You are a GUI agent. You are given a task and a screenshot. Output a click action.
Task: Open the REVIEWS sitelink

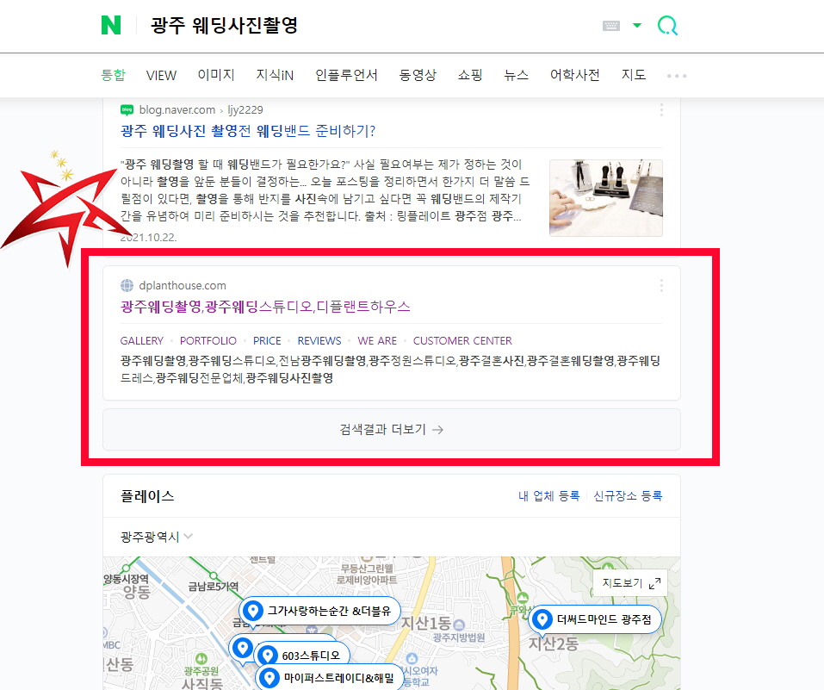[319, 341]
